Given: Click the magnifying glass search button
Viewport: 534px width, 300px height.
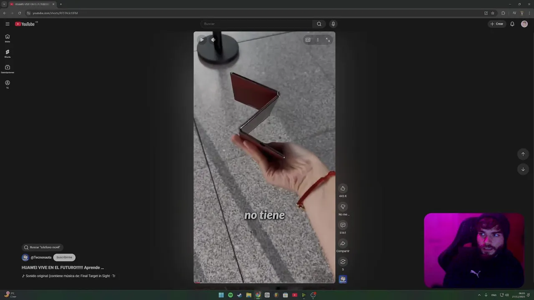Looking at the screenshot, I should click(319, 24).
